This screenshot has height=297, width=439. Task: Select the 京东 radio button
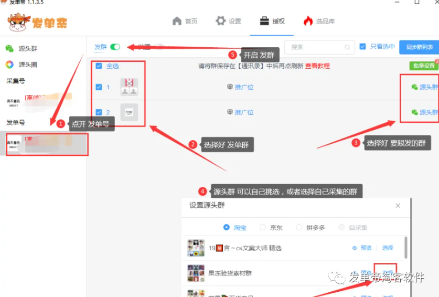[262, 227]
